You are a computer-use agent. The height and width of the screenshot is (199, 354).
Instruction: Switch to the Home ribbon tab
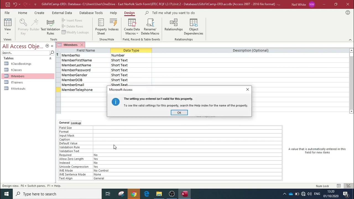(23, 13)
